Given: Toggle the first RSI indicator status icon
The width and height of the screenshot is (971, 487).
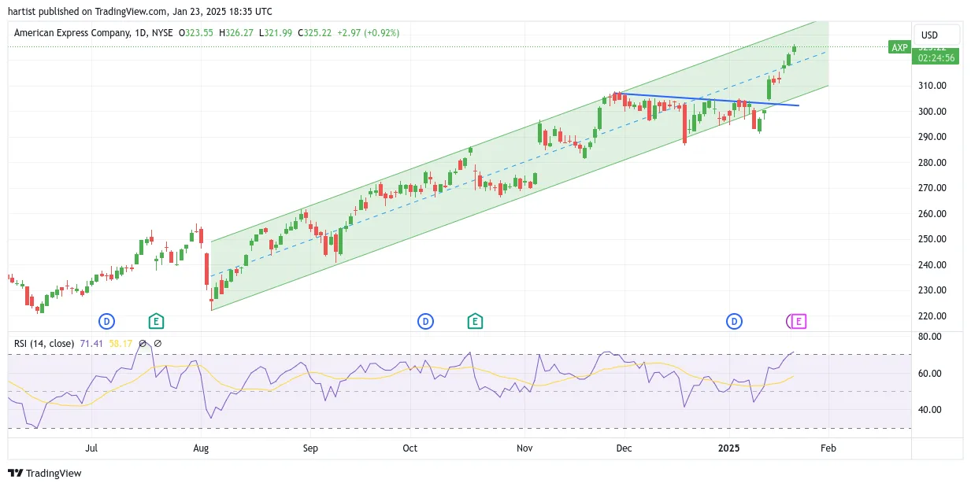Looking at the screenshot, I should click(x=143, y=344).
